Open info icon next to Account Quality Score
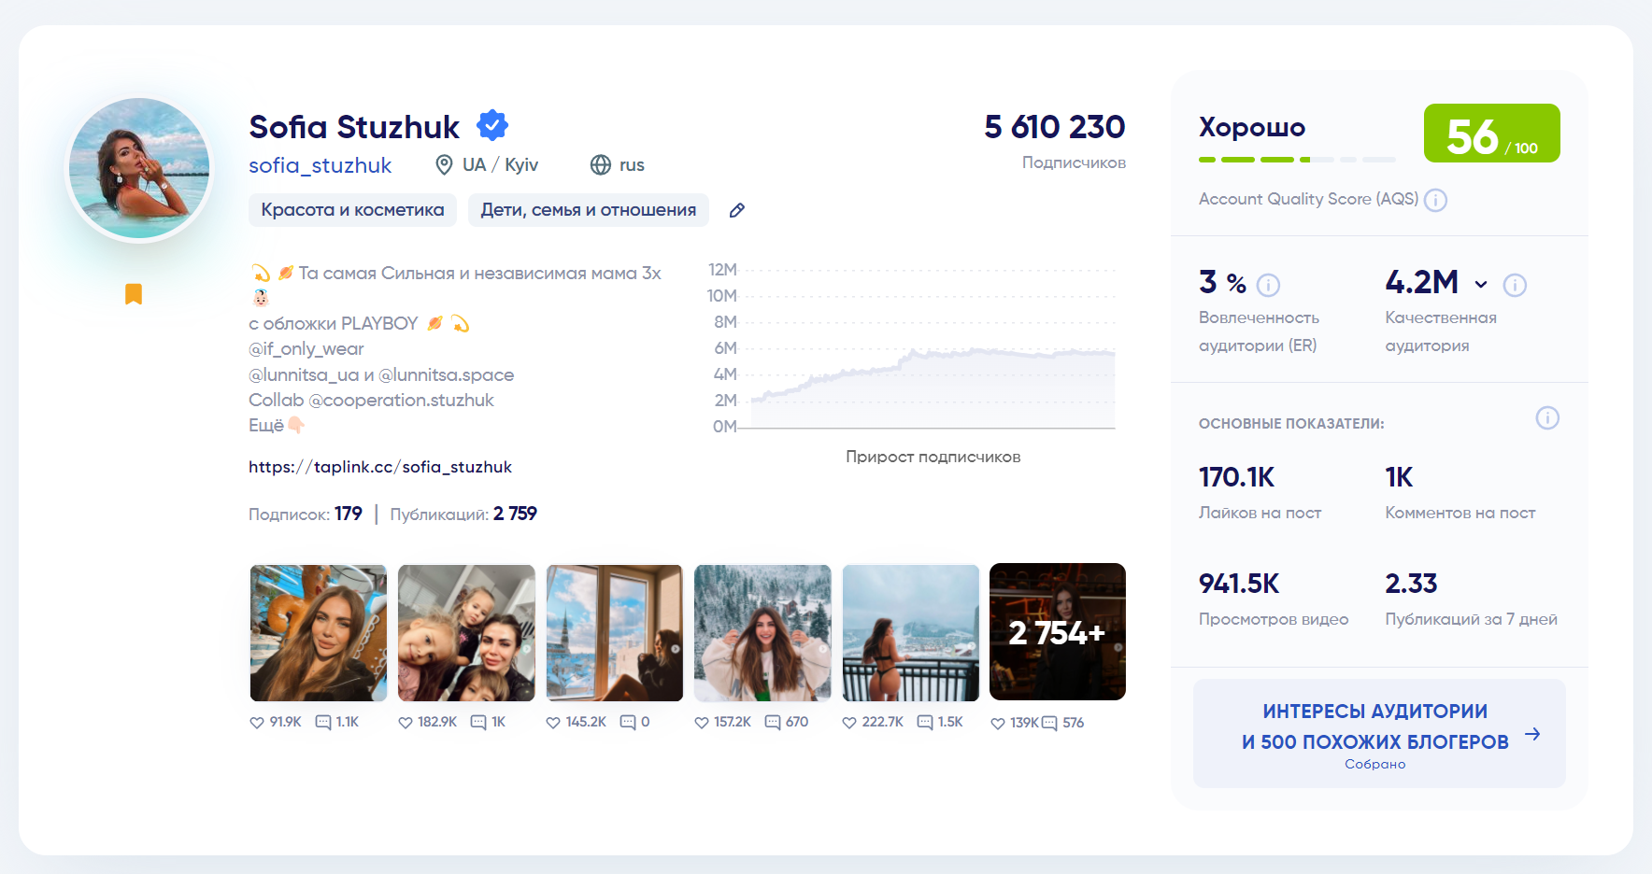Viewport: 1652px width, 874px height. pyautogui.click(x=1435, y=200)
